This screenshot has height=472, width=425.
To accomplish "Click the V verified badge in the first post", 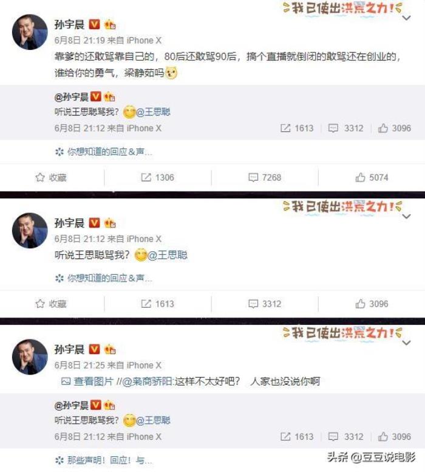I will point(94,24).
